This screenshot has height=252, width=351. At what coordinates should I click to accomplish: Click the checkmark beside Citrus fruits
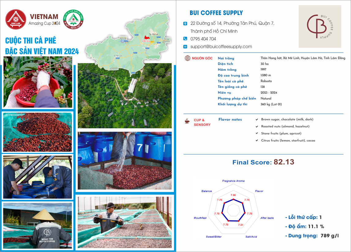point(257,141)
